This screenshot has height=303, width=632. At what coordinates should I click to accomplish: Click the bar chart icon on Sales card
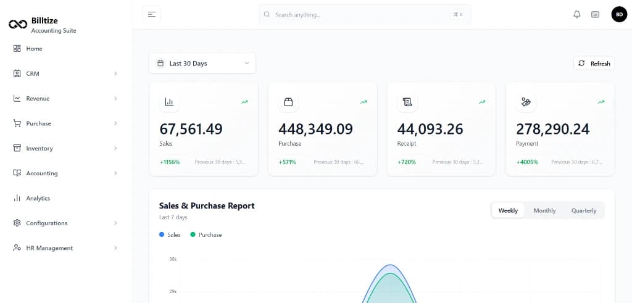pos(169,102)
